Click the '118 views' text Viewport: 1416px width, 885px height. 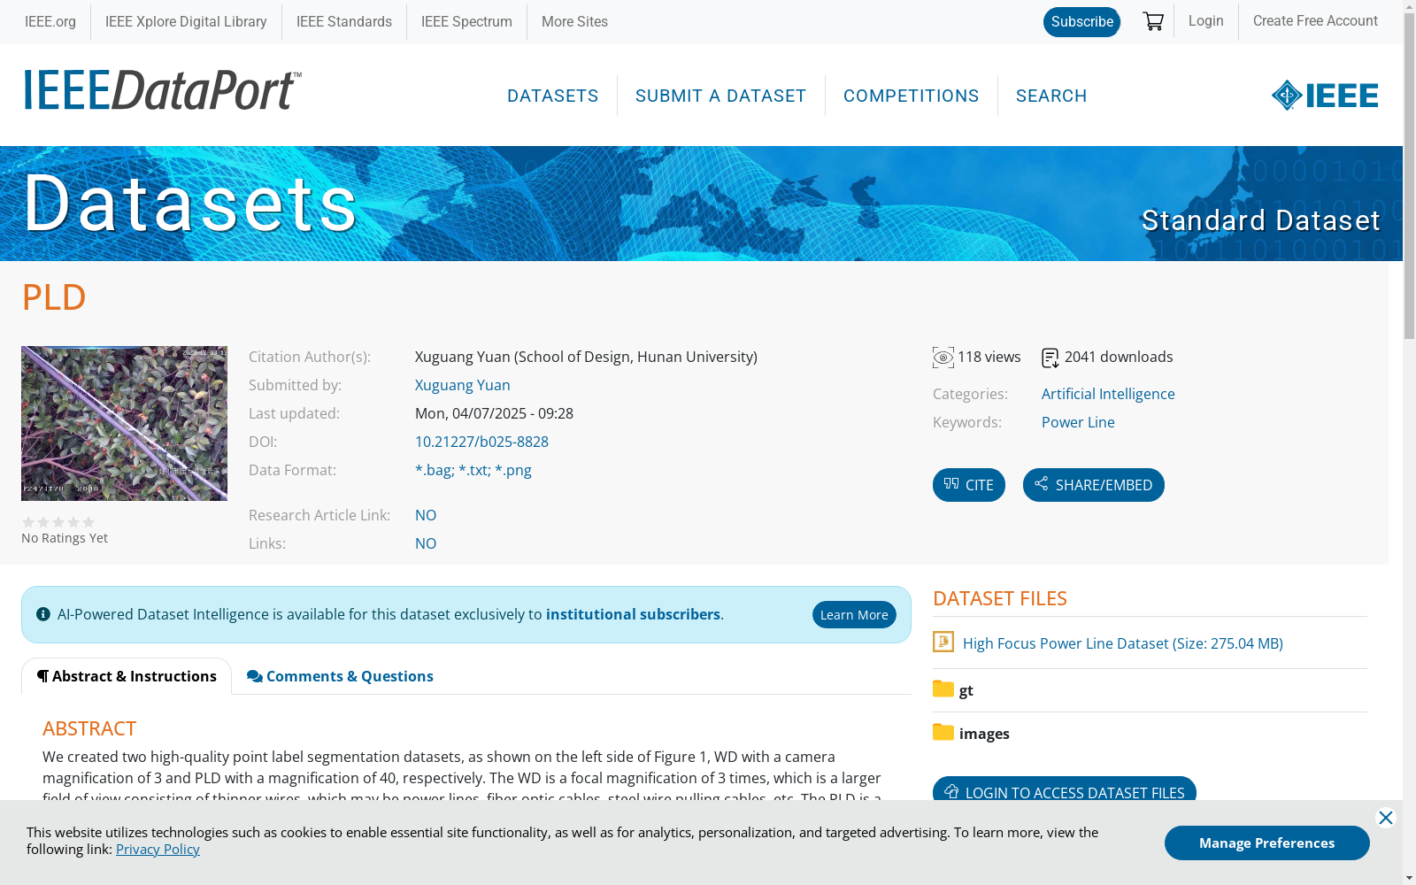(989, 357)
